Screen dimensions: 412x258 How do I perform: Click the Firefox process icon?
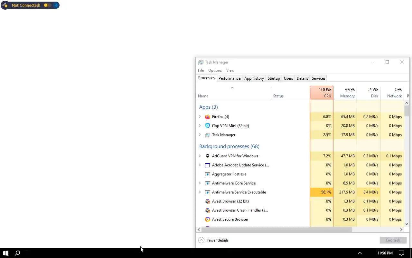[x=208, y=117]
